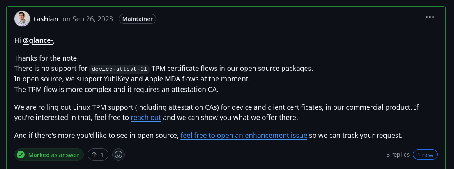Expand the "3 replies" thread
The width and height of the screenshot is (454, 169).
point(398,155)
